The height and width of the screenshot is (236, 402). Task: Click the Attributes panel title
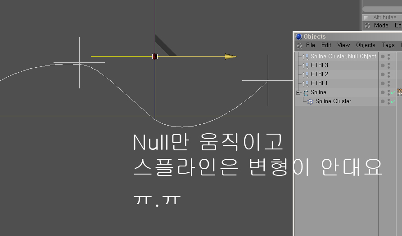384,17
